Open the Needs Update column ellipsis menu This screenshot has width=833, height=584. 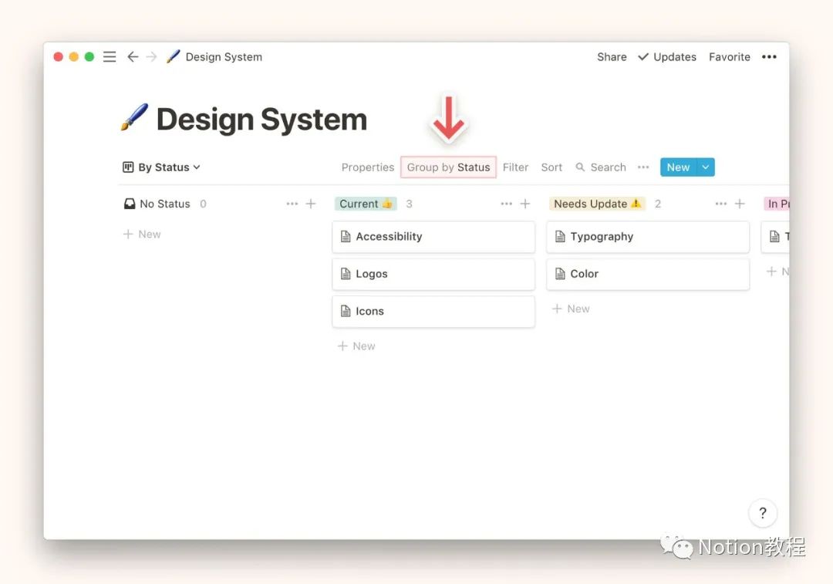(x=720, y=204)
